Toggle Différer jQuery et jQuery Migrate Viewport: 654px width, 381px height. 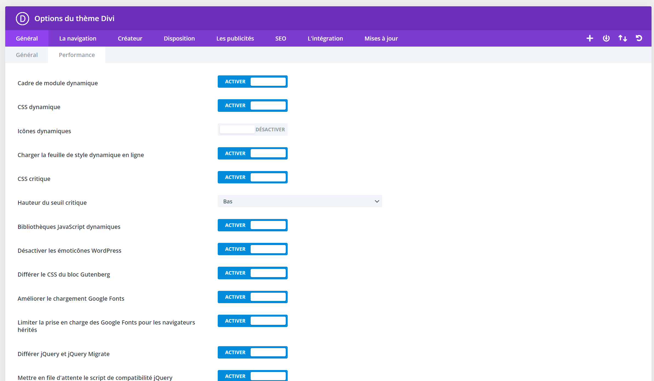pos(253,352)
